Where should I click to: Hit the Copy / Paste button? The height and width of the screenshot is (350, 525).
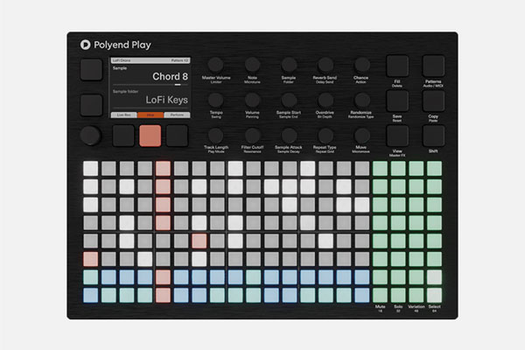tap(434, 101)
